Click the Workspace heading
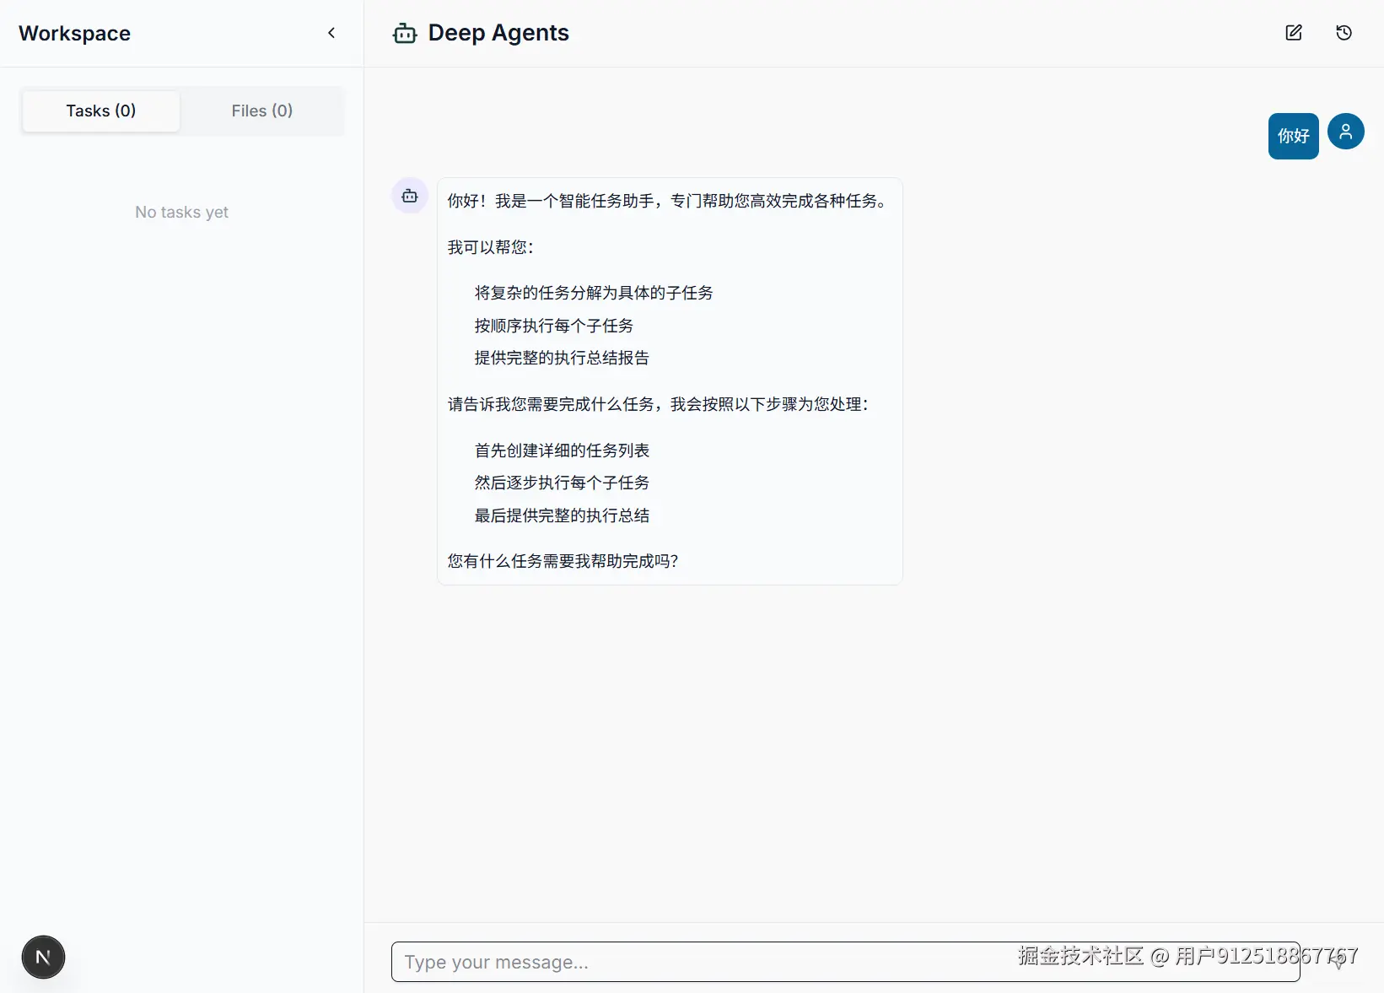 [75, 33]
